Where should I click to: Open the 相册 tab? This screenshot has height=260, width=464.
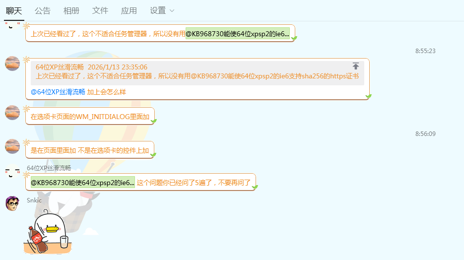click(x=71, y=10)
